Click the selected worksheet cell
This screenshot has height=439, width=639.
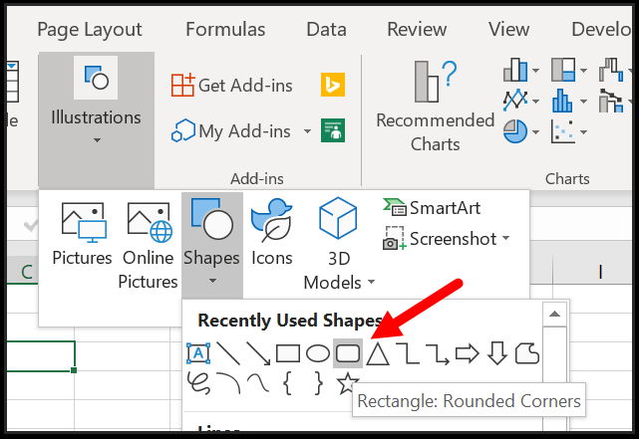tap(41, 356)
